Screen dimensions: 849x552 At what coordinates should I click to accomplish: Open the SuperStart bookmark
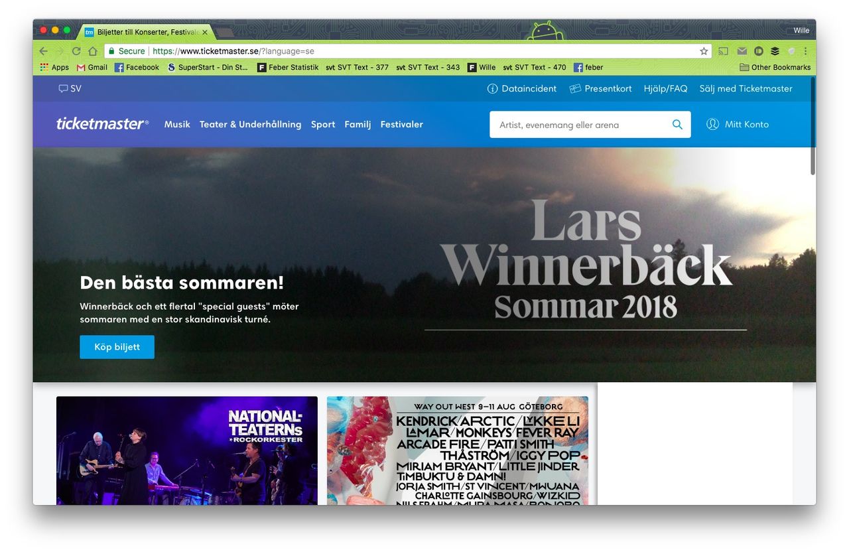[x=208, y=67]
